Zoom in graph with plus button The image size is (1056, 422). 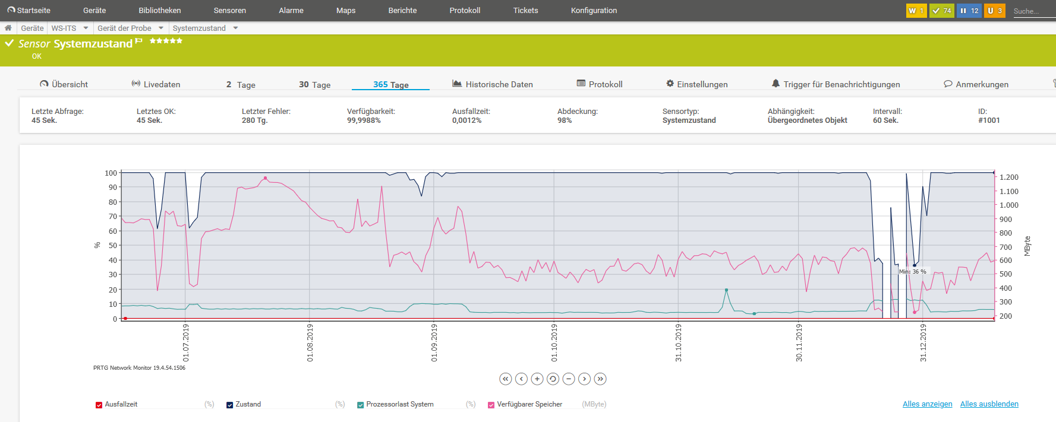[537, 379]
